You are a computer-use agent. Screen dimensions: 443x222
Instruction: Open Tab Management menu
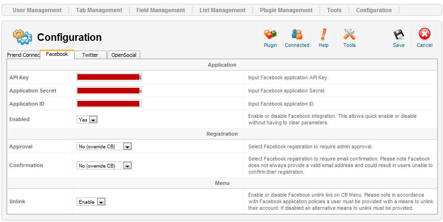[x=99, y=10]
